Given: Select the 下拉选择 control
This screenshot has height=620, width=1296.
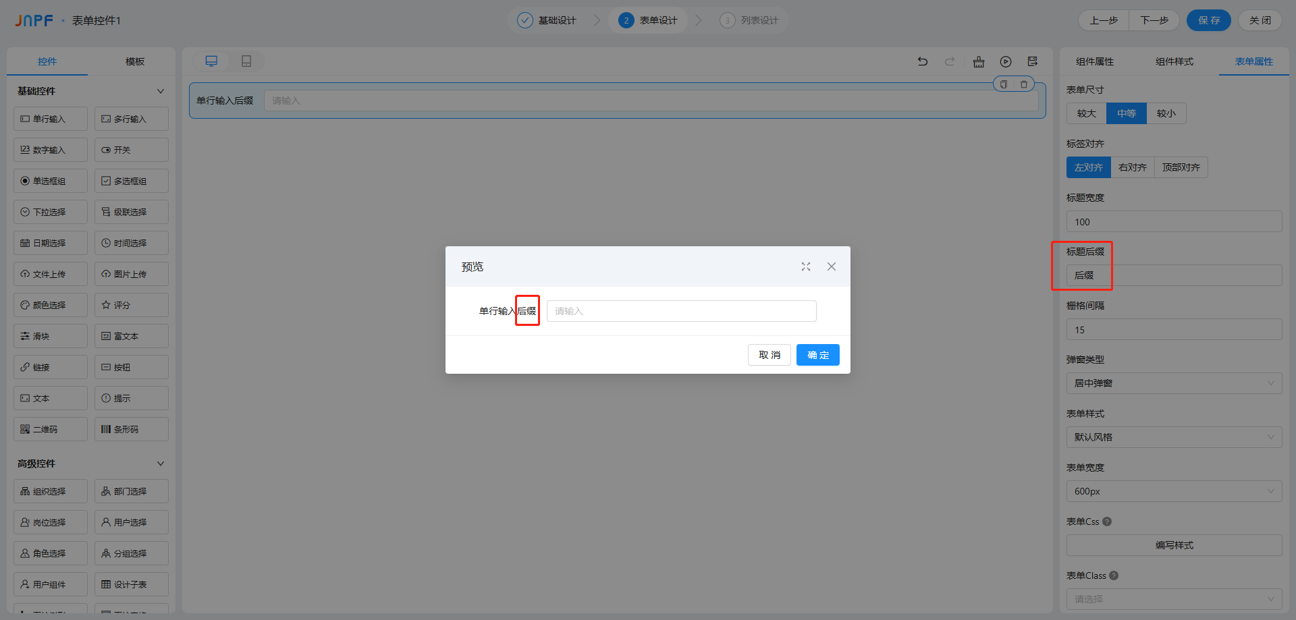Looking at the screenshot, I should tap(51, 212).
